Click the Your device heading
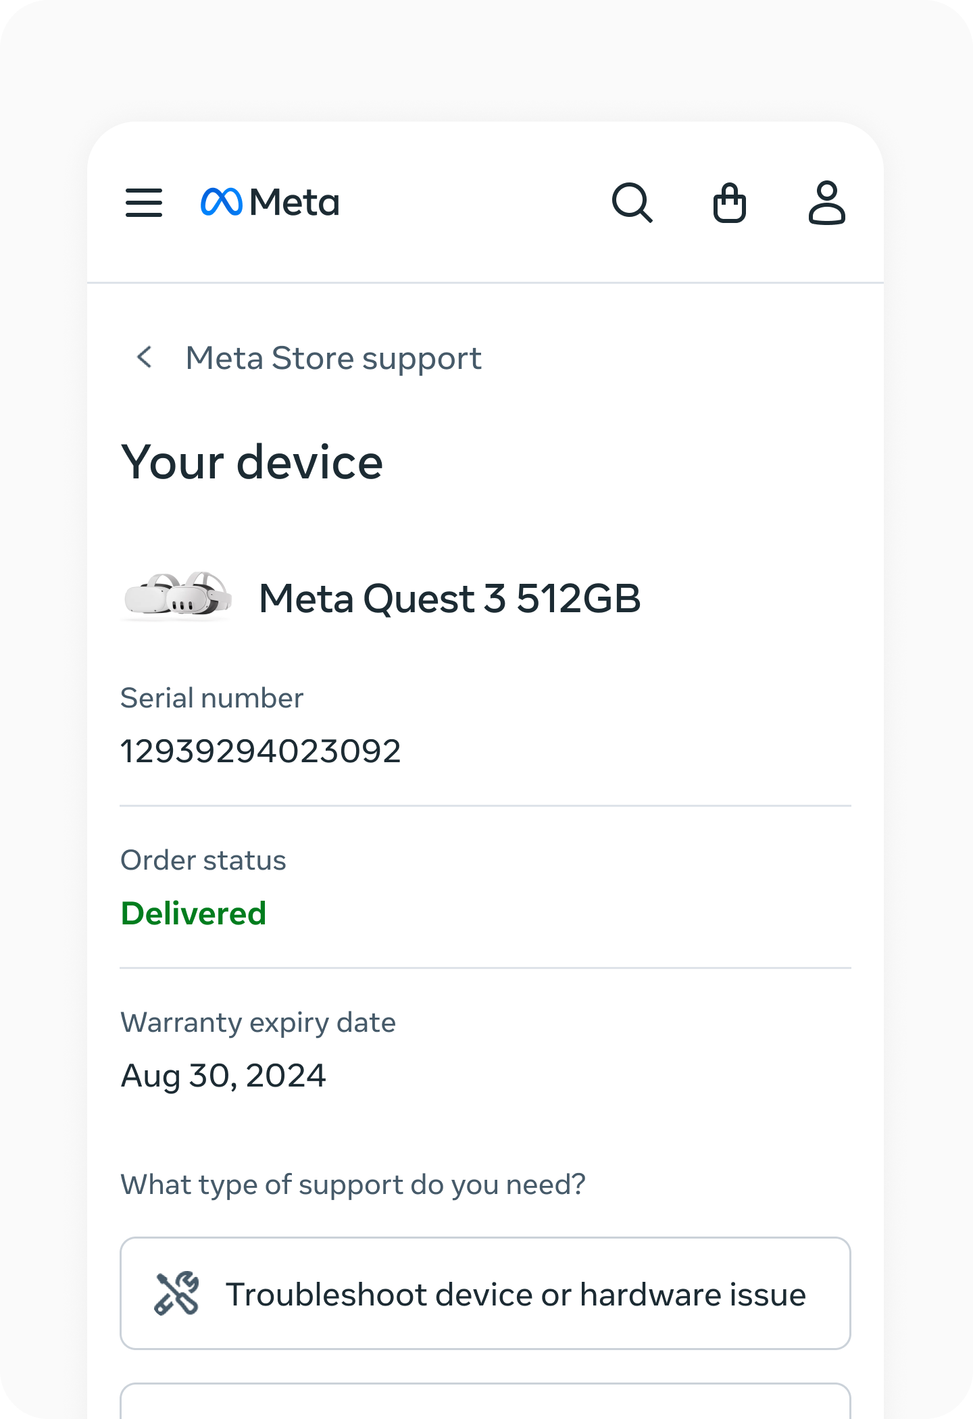973x1419 pixels. click(x=251, y=463)
